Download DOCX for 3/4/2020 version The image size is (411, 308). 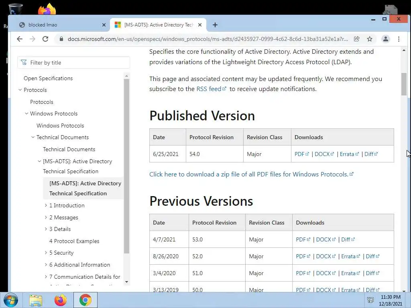(326, 273)
